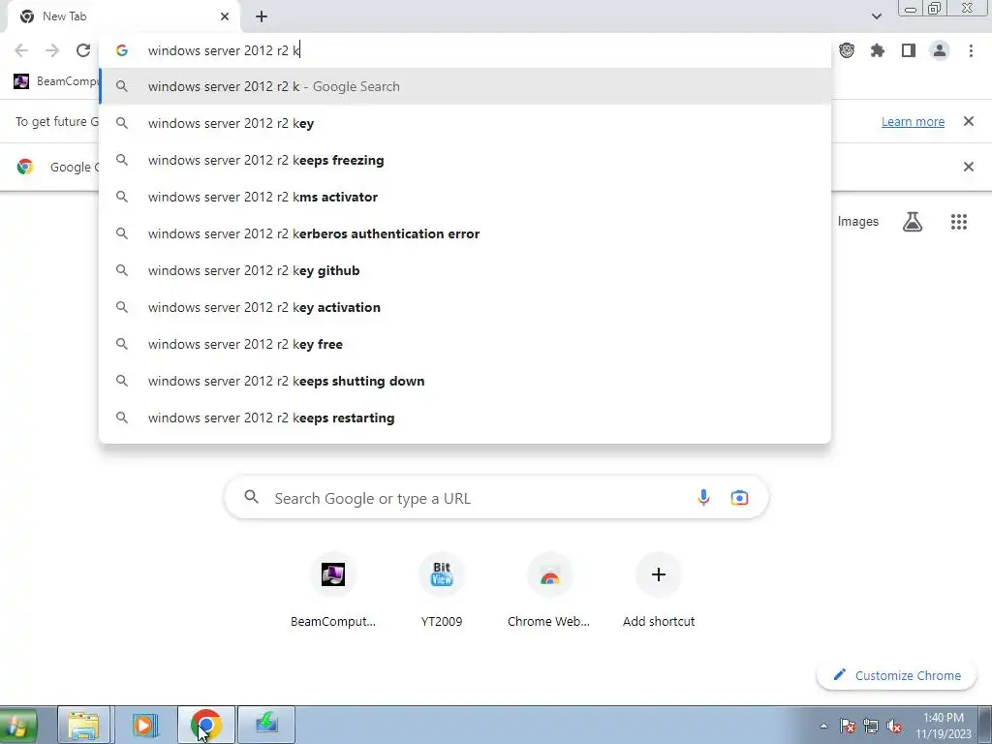Open a new tab with plus button
The width and height of the screenshot is (992, 744).
[x=262, y=16]
